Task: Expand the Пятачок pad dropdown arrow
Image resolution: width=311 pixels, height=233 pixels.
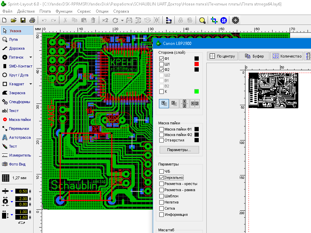Action: tap(31, 57)
